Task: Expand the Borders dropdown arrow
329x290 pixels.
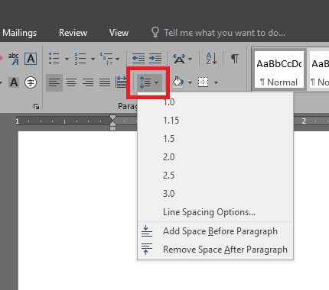Action: pyautogui.click(x=216, y=82)
